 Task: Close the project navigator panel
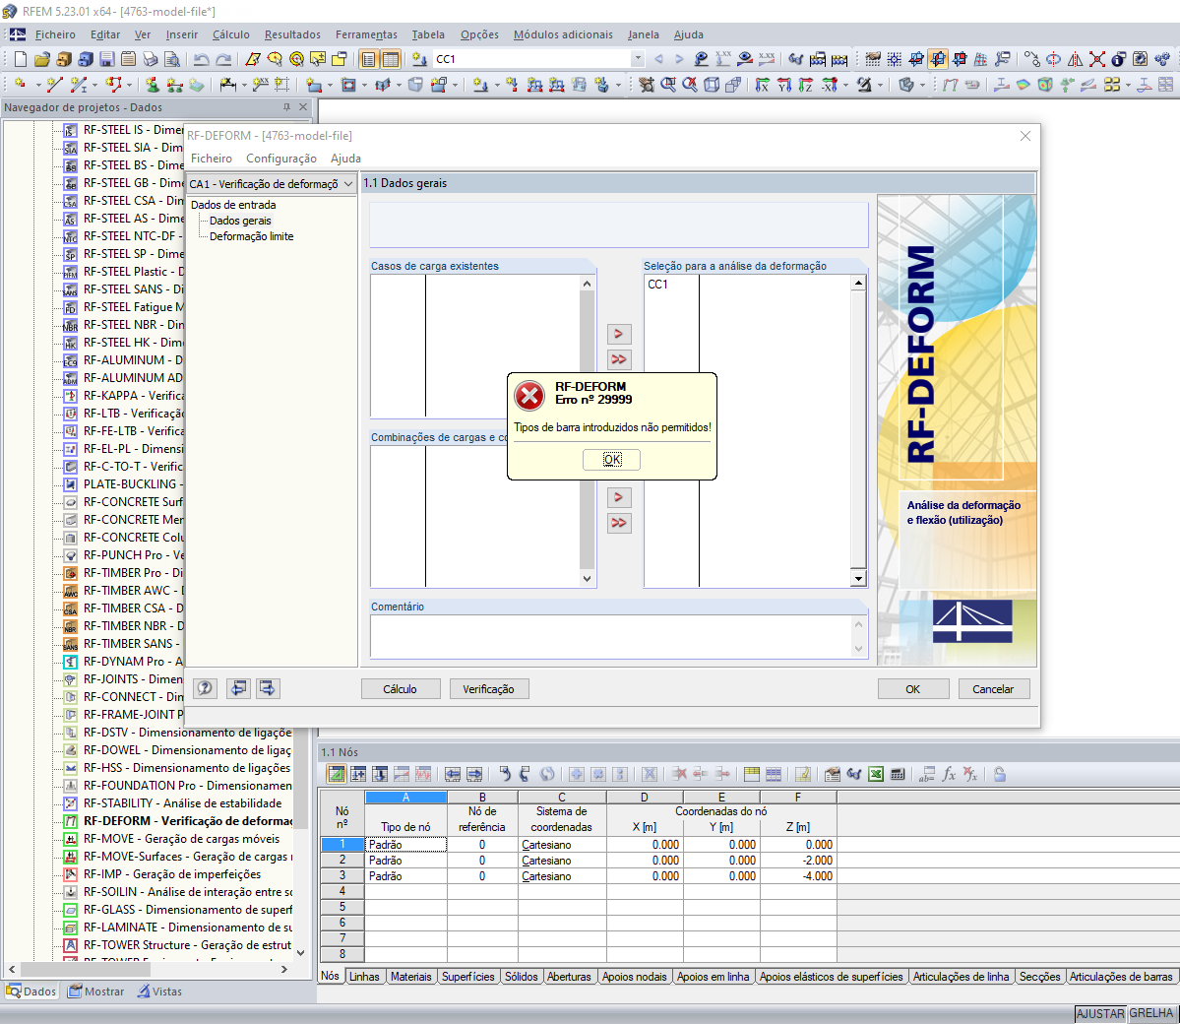303,107
